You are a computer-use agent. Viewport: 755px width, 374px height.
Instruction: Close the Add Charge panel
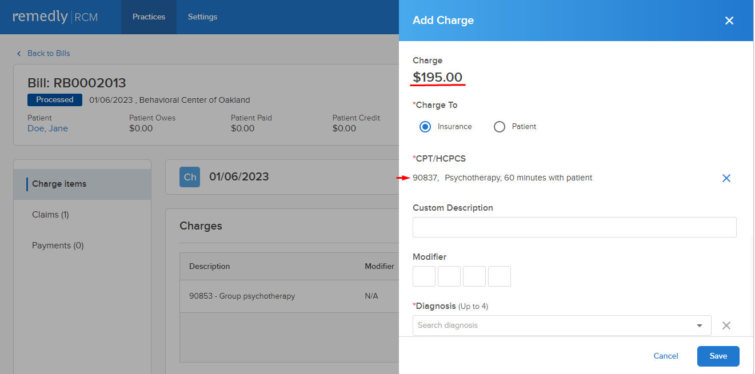point(729,21)
